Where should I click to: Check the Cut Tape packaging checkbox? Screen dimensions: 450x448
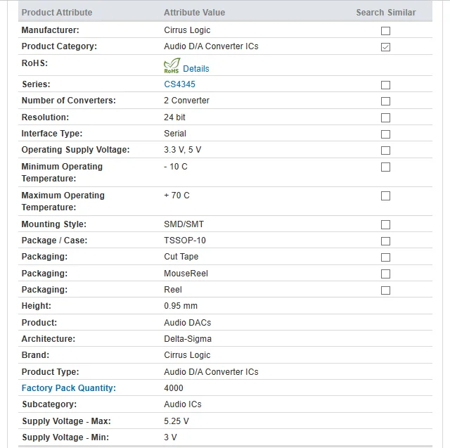pos(385,257)
